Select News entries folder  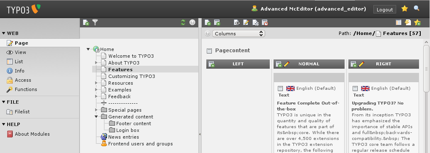(124, 137)
